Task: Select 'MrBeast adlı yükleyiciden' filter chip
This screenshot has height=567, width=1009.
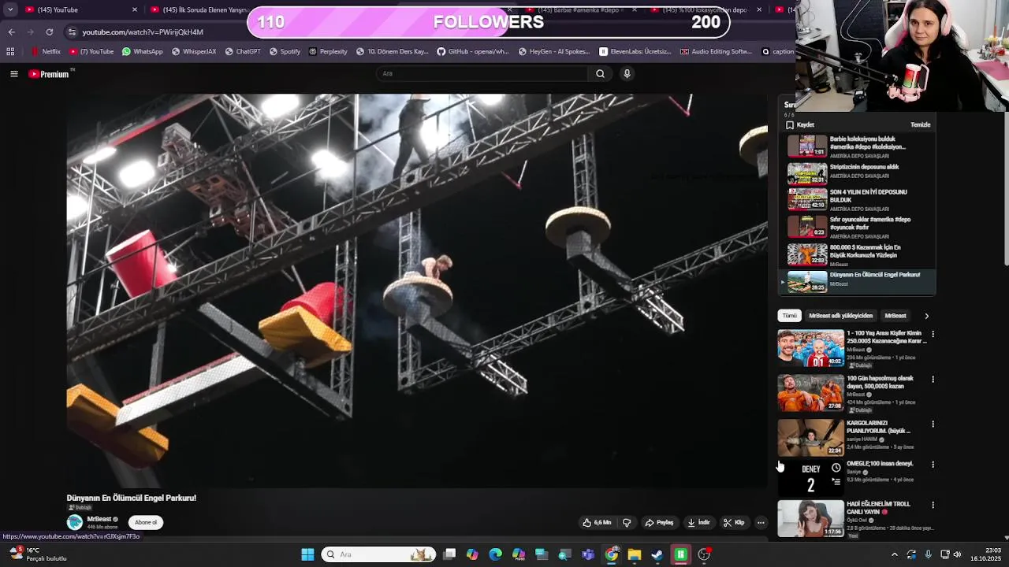Action: tap(840, 316)
